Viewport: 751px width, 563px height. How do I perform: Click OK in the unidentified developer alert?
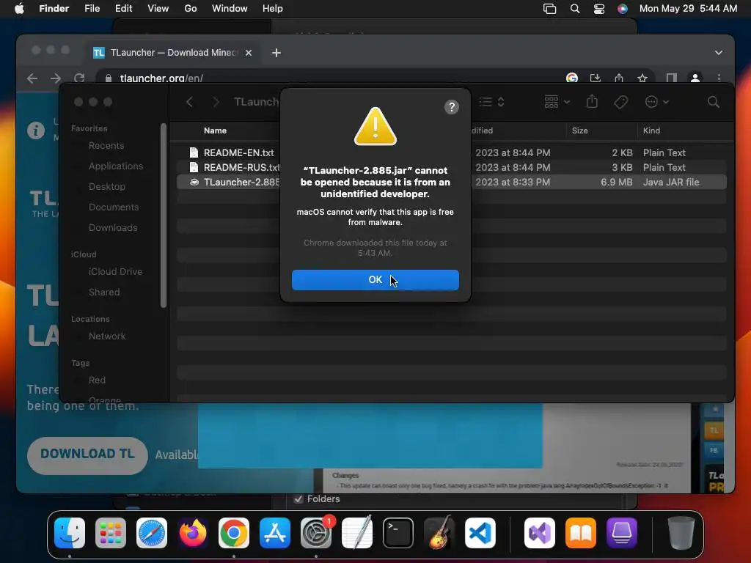click(375, 279)
